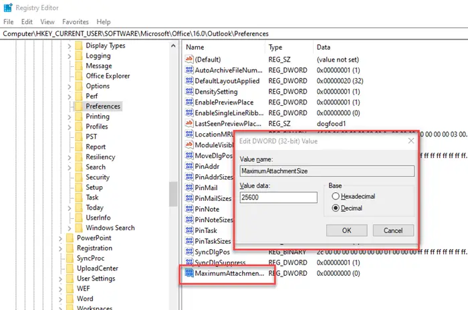Select the Registration key in the tree

[95, 248]
